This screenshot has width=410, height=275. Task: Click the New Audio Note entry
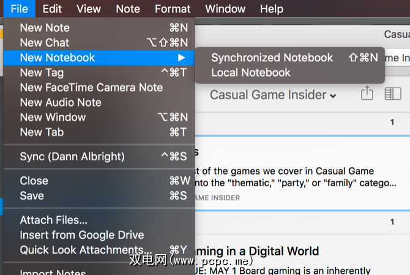pyautogui.click(x=61, y=102)
